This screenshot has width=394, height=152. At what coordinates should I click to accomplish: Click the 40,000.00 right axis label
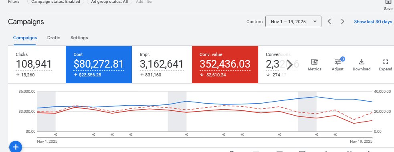(x=382, y=92)
